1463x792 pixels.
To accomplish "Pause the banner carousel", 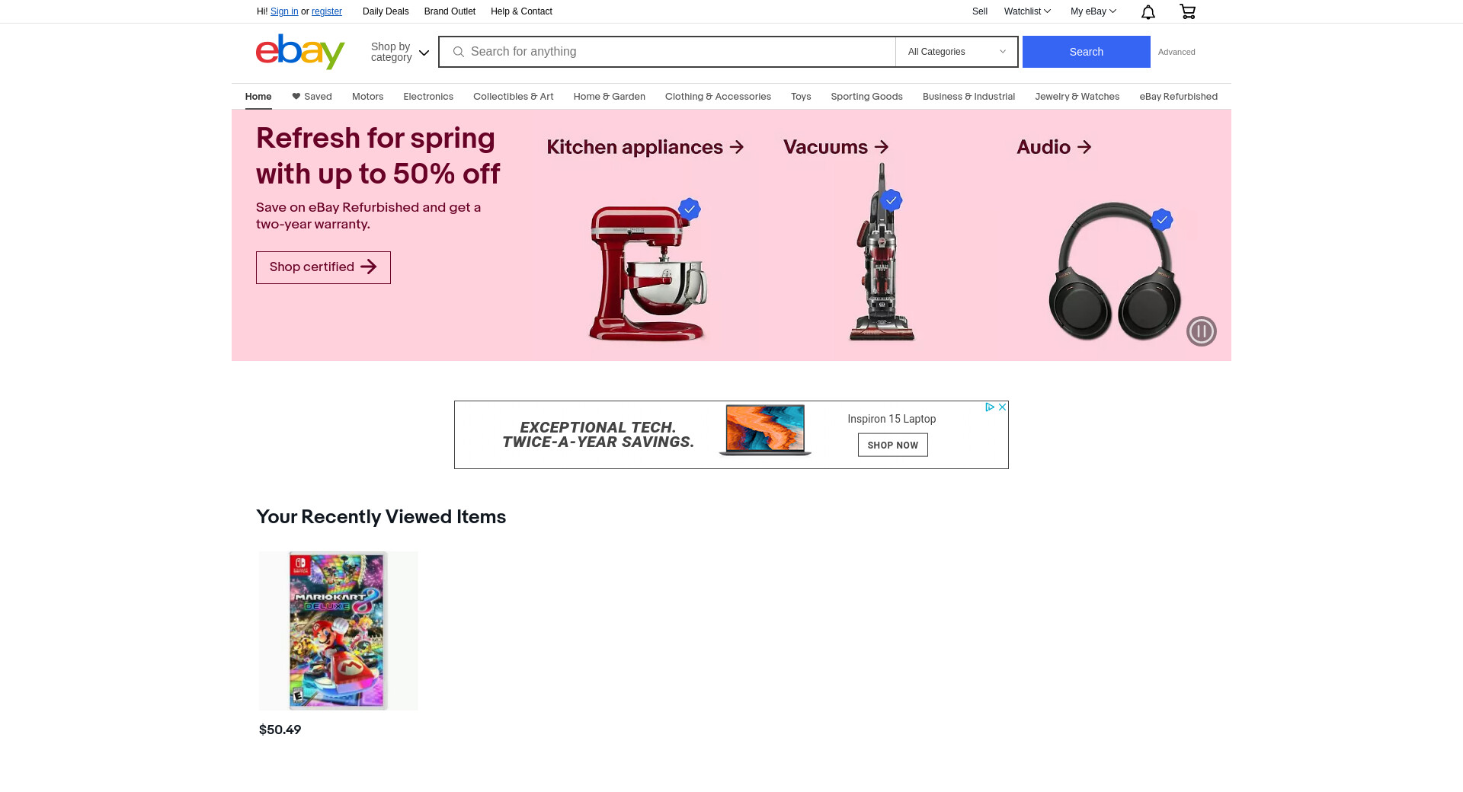I will (x=1202, y=331).
